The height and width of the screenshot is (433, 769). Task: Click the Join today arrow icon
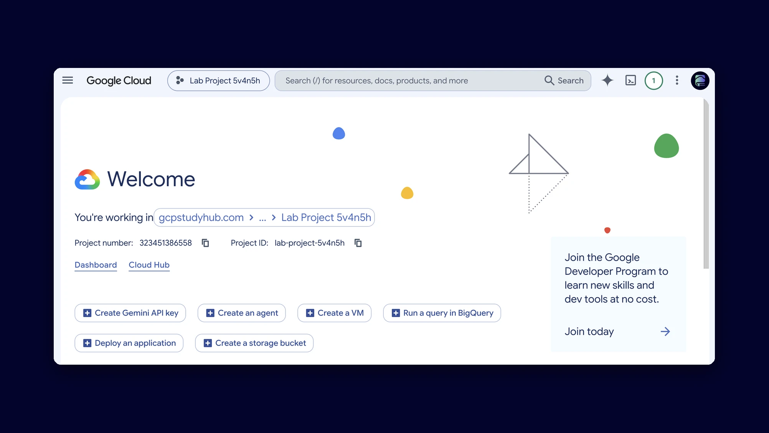[665, 332]
